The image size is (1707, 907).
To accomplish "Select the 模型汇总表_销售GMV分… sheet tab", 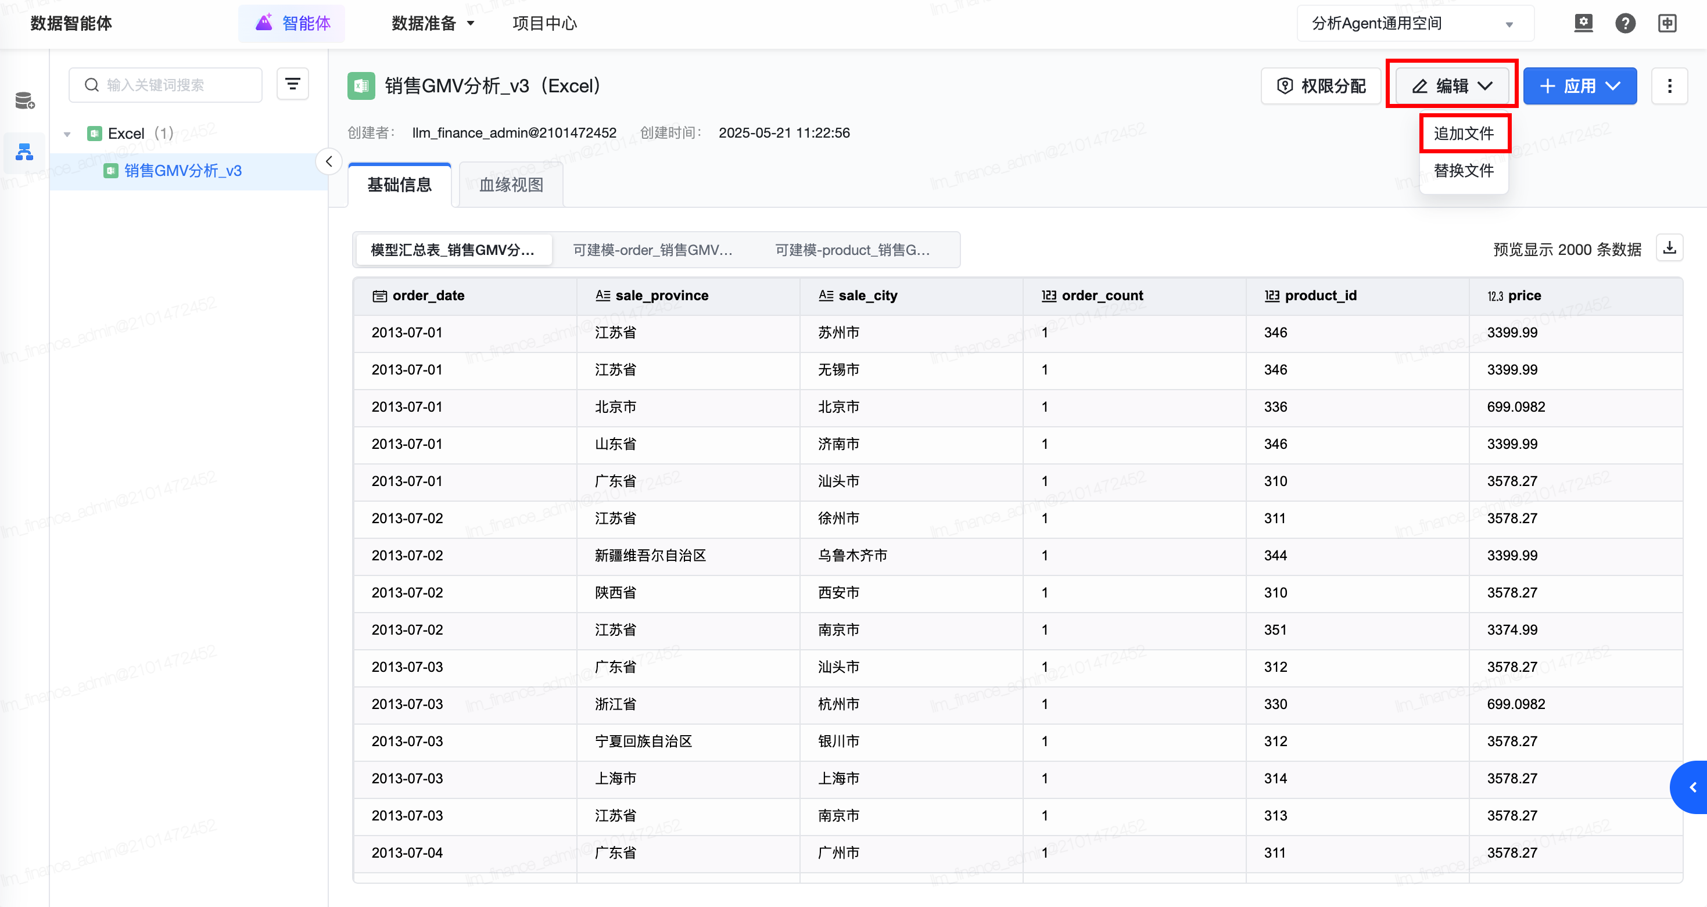I will [453, 250].
